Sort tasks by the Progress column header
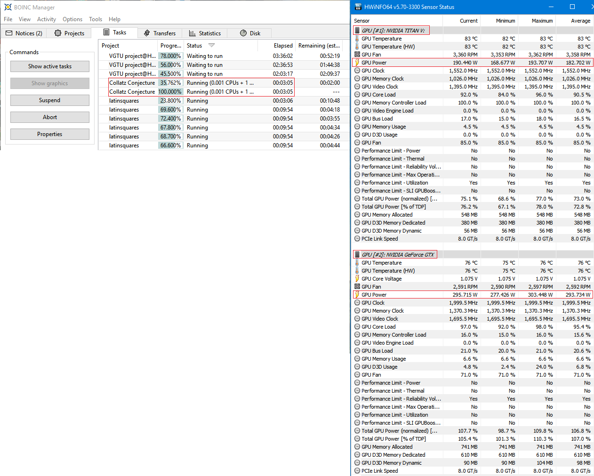Screen dimensions: 594x476 pyautogui.click(x=170, y=46)
